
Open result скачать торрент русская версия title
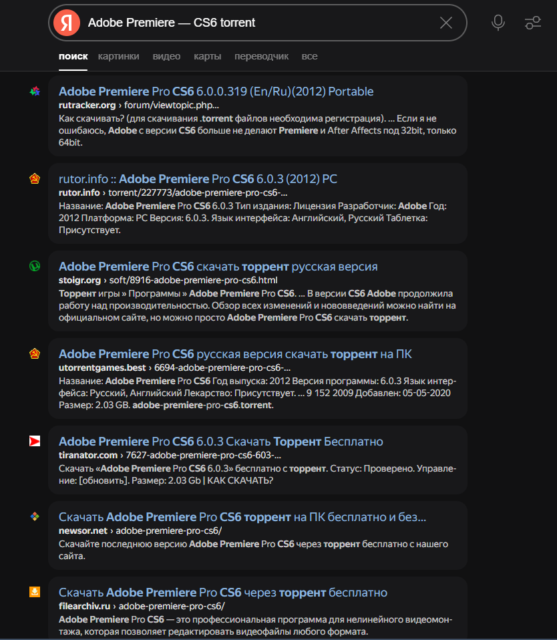(218, 267)
